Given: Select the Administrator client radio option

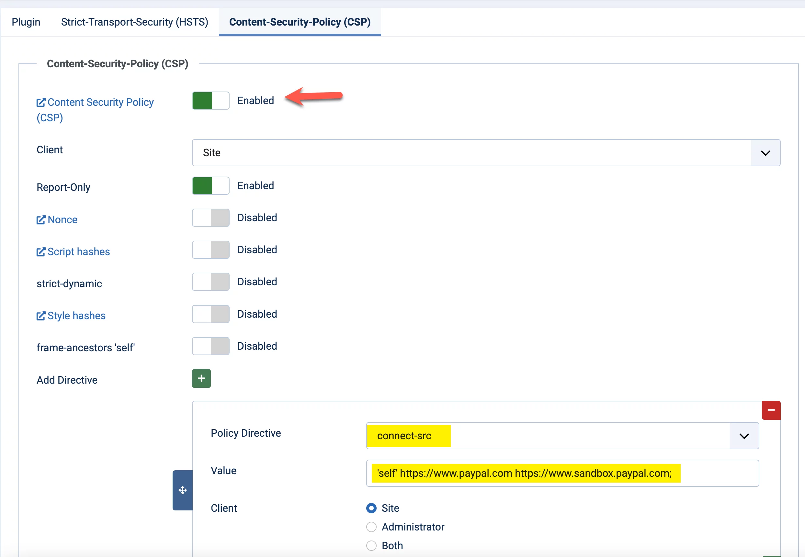Looking at the screenshot, I should point(371,527).
